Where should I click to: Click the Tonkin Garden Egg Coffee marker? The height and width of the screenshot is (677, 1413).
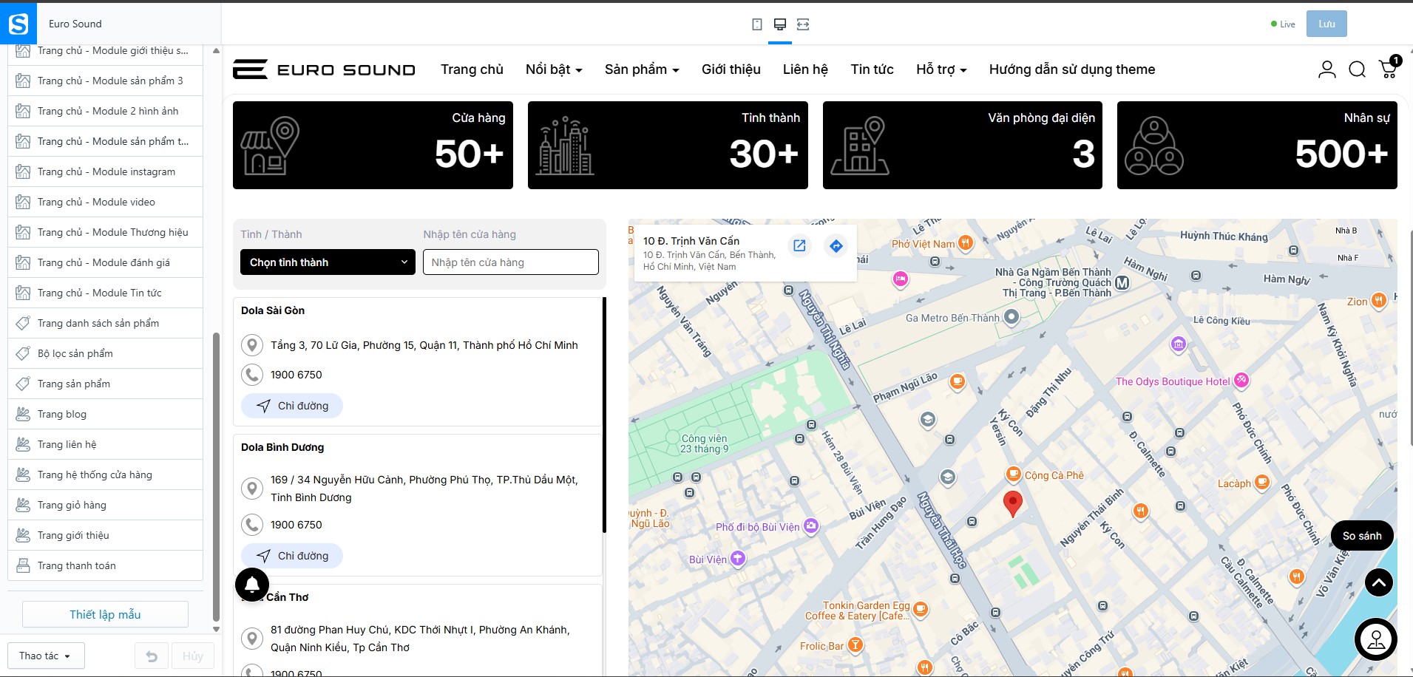click(x=921, y=610)
